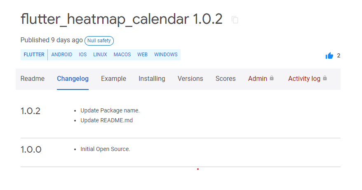Pick the MACOS platform tag
The width and height of the screenshot is (362, 190).
pyautogui.click(x=122, y=55)
